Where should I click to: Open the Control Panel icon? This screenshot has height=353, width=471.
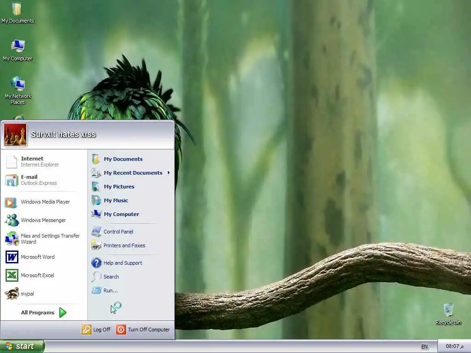[x=96, y=232]
